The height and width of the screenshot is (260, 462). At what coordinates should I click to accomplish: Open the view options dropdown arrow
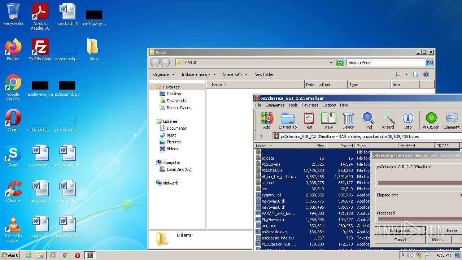click(x=406, y=74)
